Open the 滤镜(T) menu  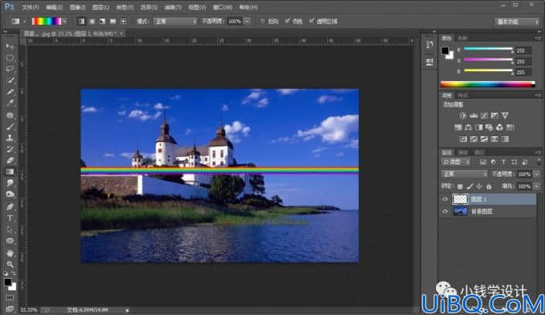(x=172, y=7)
